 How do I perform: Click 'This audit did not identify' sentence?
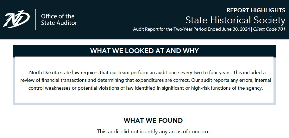click(x=153, y=132)
